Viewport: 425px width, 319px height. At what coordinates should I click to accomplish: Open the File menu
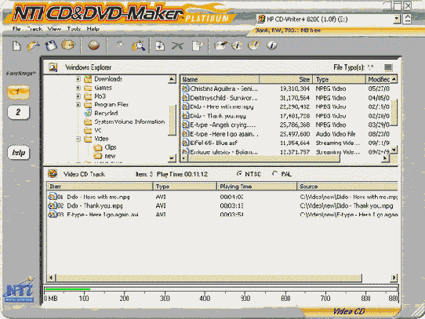coord(16,29)
